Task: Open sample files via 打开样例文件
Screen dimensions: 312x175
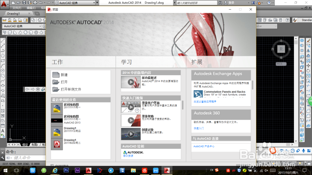Action: [x=67, y=89]
